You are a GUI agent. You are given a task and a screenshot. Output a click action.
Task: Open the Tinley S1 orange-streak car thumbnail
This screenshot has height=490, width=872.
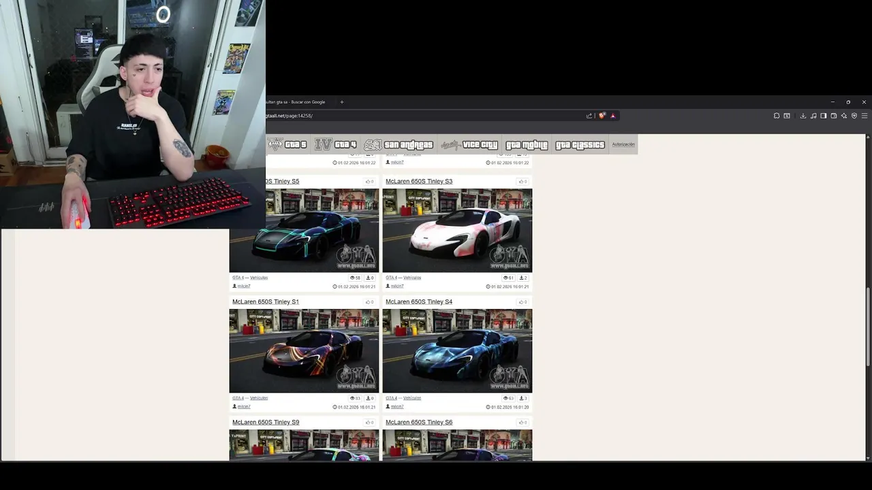click(x=304, y=351)
